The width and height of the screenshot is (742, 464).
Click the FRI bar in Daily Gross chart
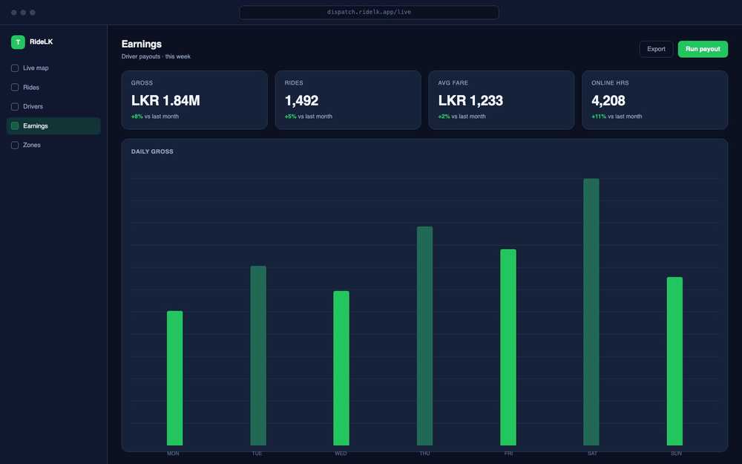point(508,347)
